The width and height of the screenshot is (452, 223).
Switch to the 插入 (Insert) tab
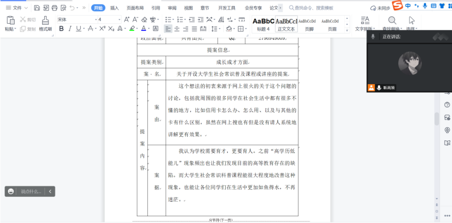[x=114, y=8]
